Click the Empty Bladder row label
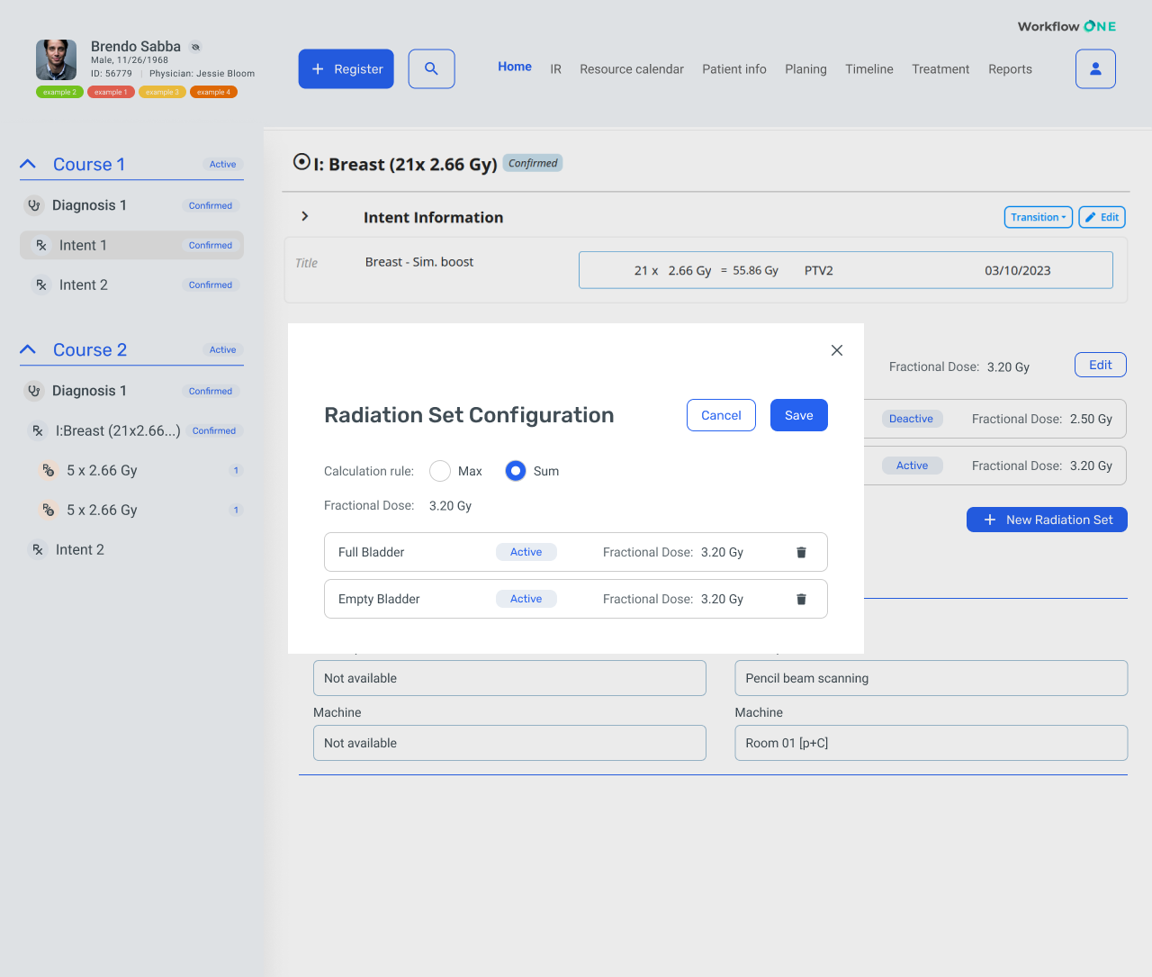Screen dimensions: 1152x977 coord(379,599)
